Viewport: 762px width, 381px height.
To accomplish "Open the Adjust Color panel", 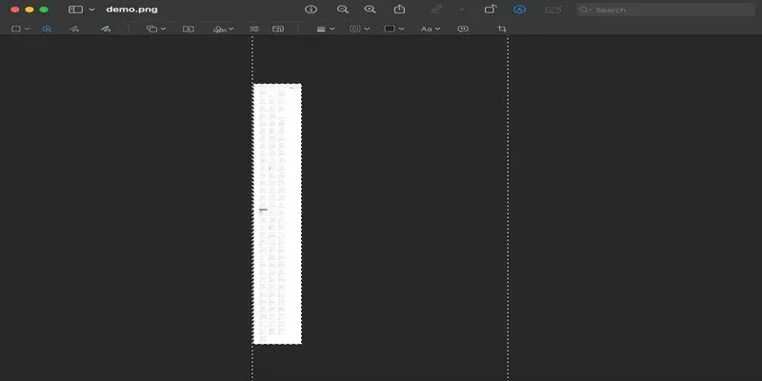I will pos(254,29).
